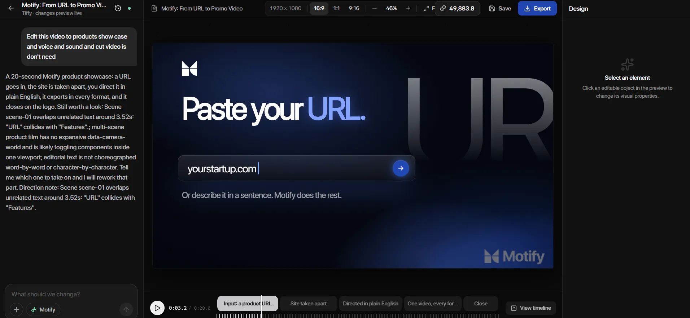Jump to the 'One video, every for...' scene
Image resolution: width=690 pixels, height=318 pixels.
click(433, 304)
